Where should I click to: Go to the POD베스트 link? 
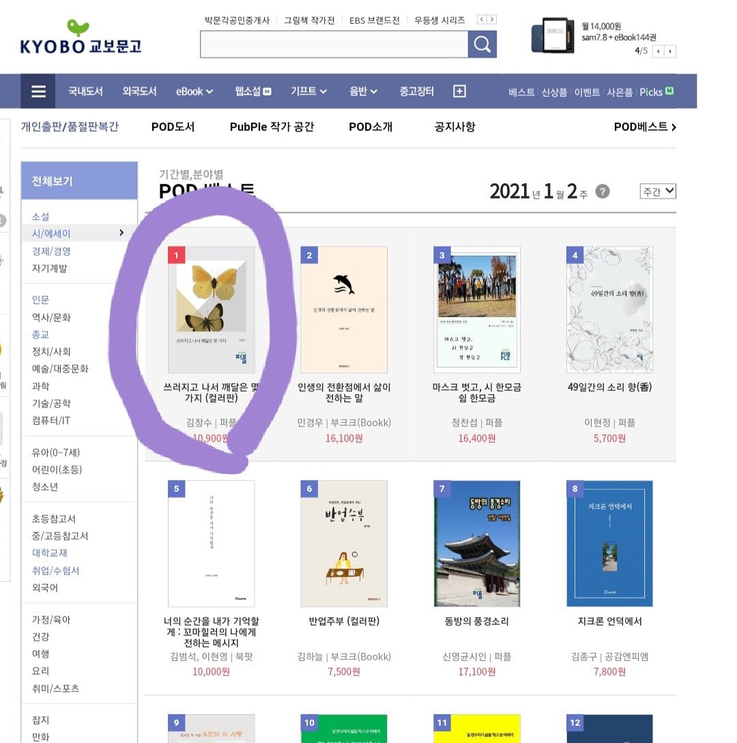[645, 127]
